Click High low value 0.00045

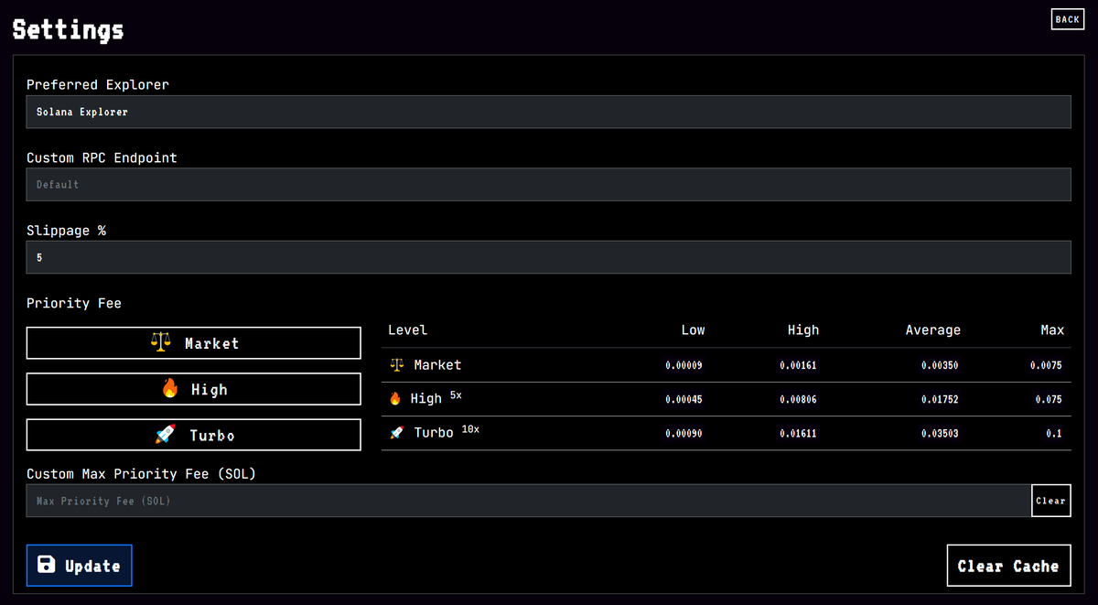point(684,399)
